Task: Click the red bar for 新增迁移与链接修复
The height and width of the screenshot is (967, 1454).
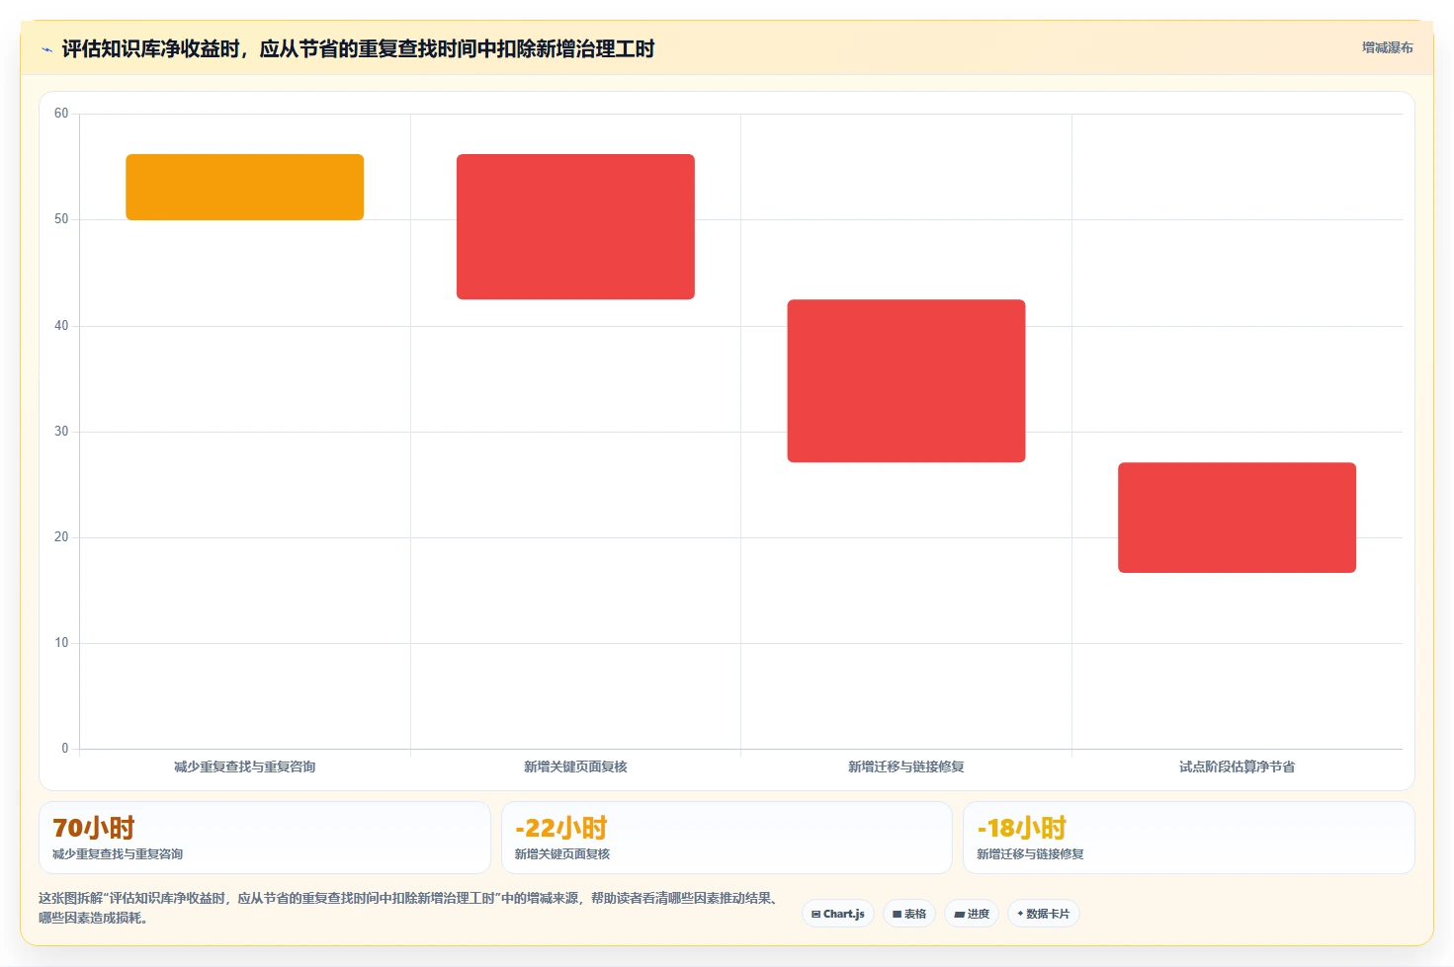Action: 906,380
